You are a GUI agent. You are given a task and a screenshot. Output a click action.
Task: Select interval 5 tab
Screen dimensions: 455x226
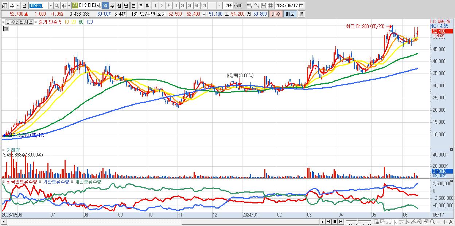pos(169,5)
